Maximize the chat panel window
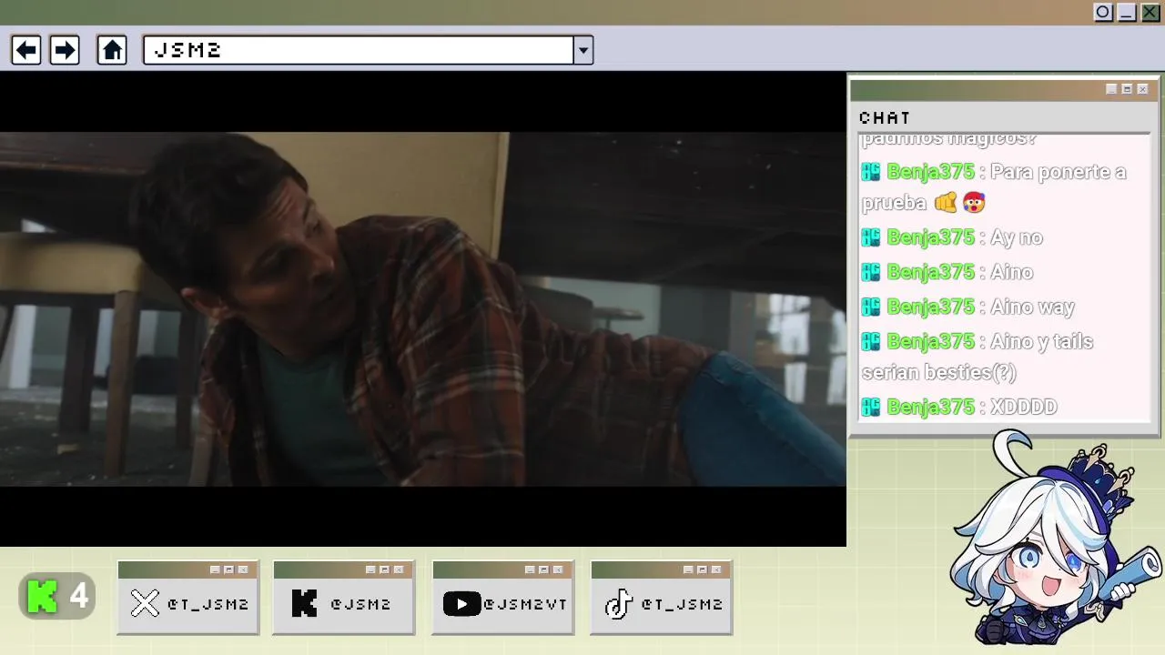The height and width of the screenshot is (655, 1165). click(x=1127, y=89)
